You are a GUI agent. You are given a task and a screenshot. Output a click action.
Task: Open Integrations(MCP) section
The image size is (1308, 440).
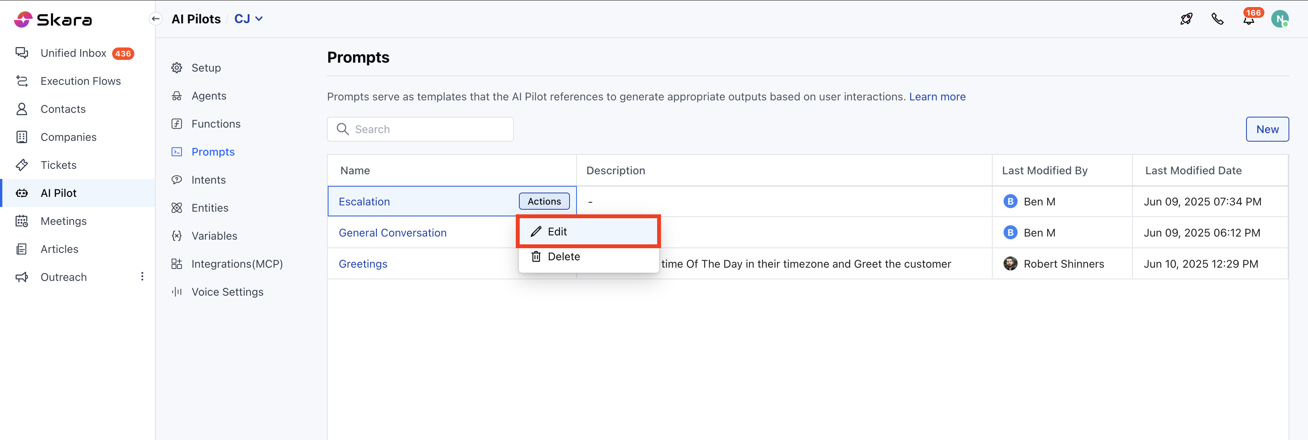[x=237, y=264]
